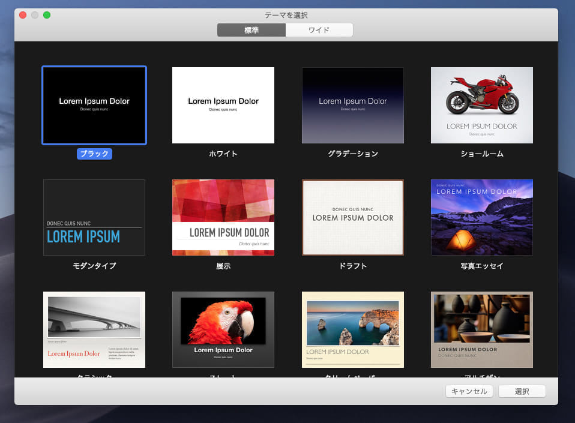Click the green zoom window button

coord(47,15)
